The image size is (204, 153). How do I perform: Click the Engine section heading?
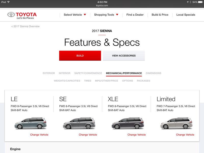tap(15, 149)
